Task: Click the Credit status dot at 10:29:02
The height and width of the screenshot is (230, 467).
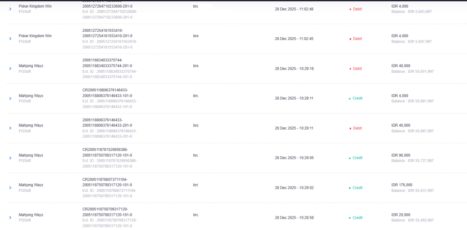Action: (x=350, y=188)
